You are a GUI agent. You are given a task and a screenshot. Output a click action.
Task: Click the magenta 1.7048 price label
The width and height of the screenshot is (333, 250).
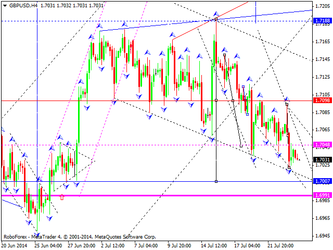click(321, 144)
